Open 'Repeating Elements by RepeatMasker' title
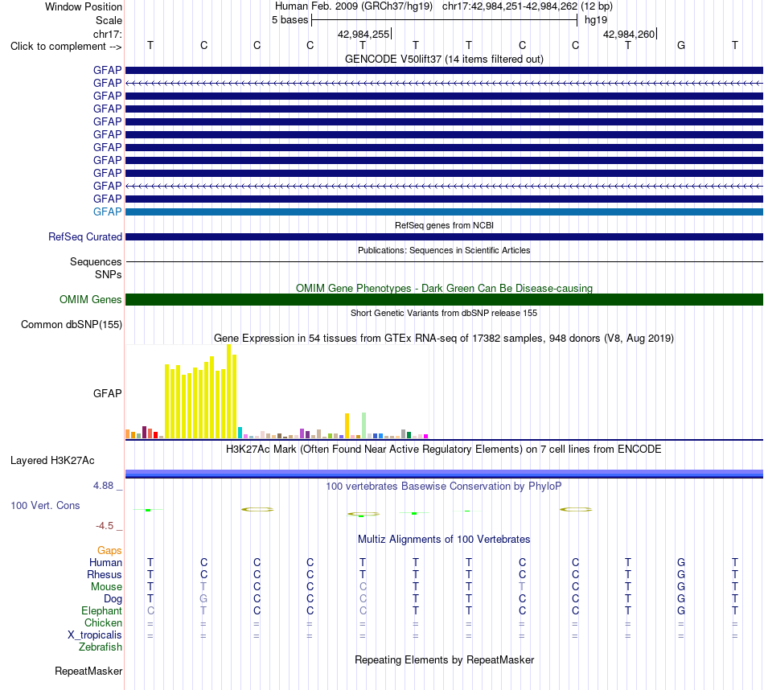The image size is (764, 690). coord(444,659)
